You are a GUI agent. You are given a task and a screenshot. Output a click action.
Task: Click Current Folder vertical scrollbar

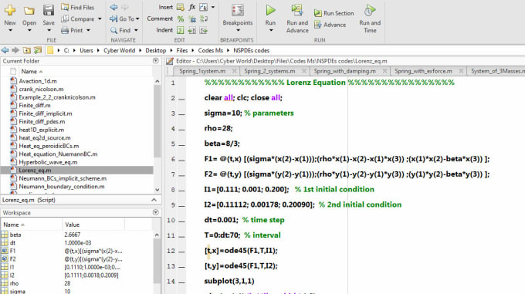click(157, 121)
